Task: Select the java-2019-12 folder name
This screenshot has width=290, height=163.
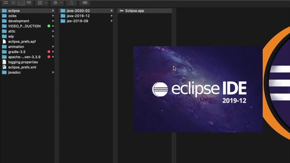Action: (x=78, y=16)
